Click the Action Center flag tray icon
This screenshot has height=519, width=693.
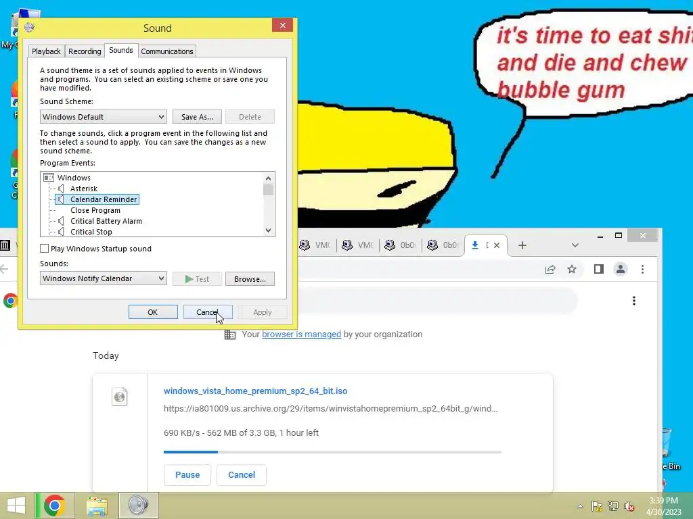click(597, 506)
